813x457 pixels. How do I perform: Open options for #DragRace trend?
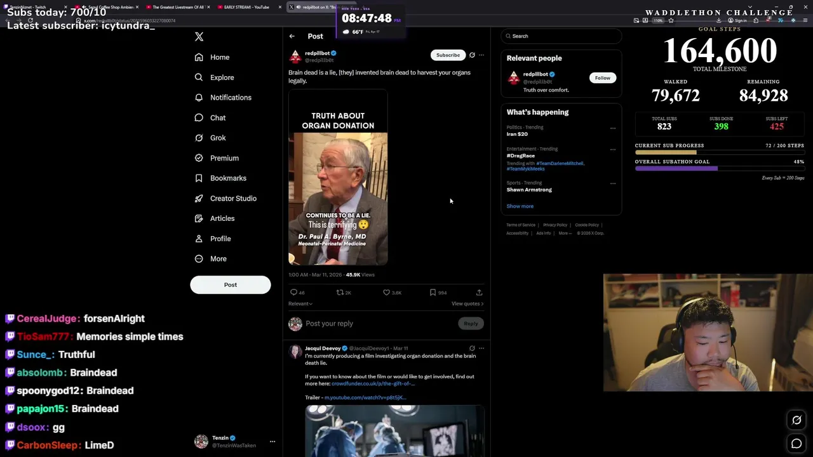click(613, 150)
